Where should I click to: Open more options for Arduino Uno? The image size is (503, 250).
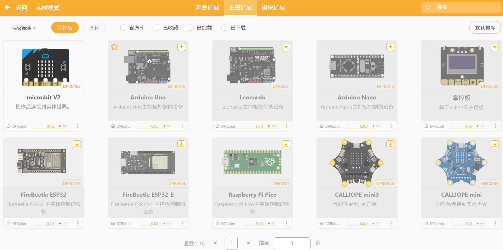[x=182, y=126]
